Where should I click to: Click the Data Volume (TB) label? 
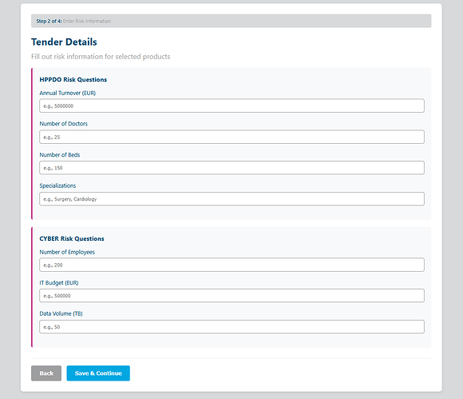pyautogui.click(x=61, y=313)
